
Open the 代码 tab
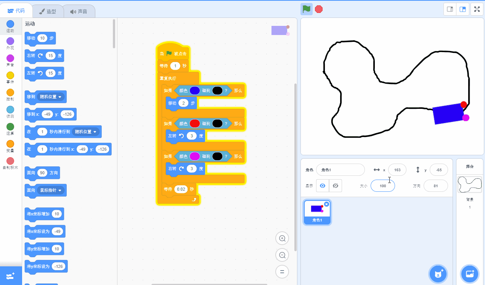point(16,11)
